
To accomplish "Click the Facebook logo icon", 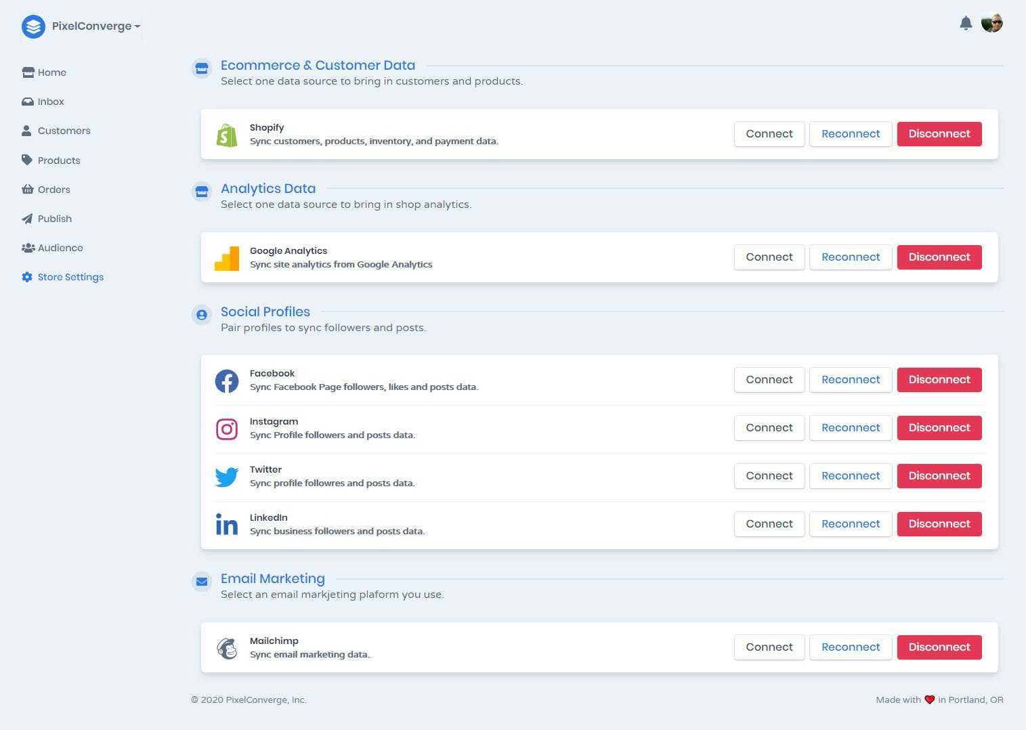I will coord(227,381).
